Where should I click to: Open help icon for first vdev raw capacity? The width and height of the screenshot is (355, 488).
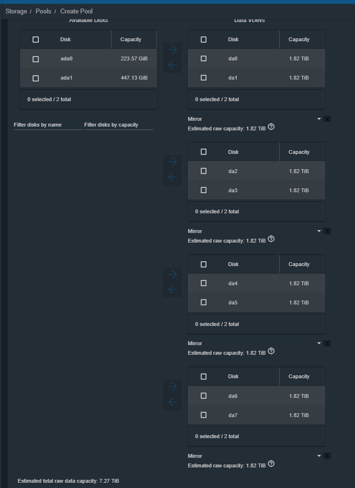click(x=271, y=127)
